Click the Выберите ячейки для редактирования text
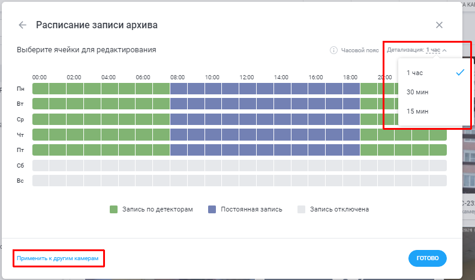The width and height of the screenshot is (475, 280). point(86,50)
